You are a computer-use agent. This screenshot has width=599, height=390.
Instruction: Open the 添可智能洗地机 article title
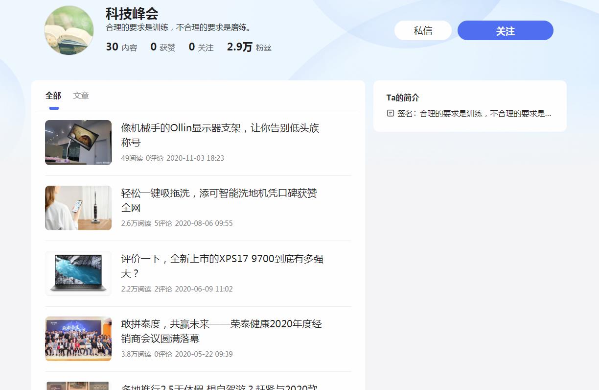pyautogui.click(x=219, y=200)
